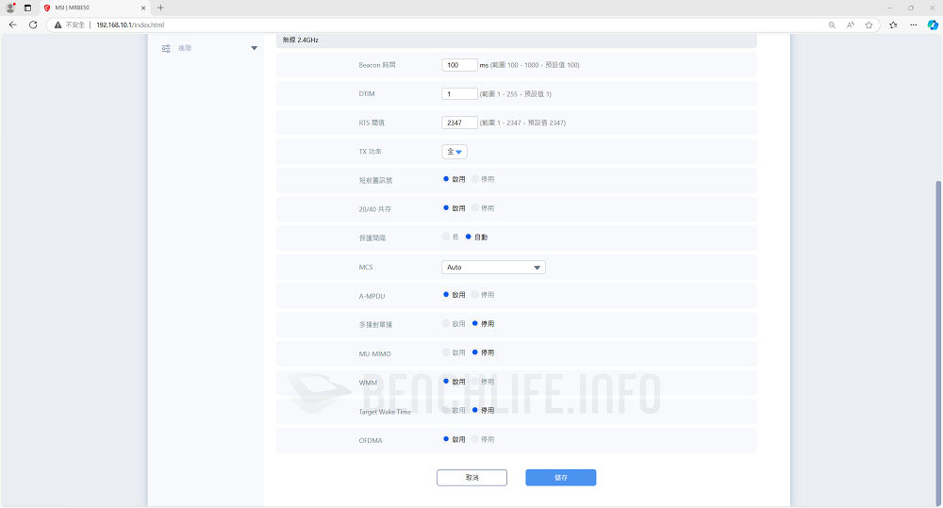Disable multicast-to-unicast radio option
943x508 pixels.
(x=475, y=323)
